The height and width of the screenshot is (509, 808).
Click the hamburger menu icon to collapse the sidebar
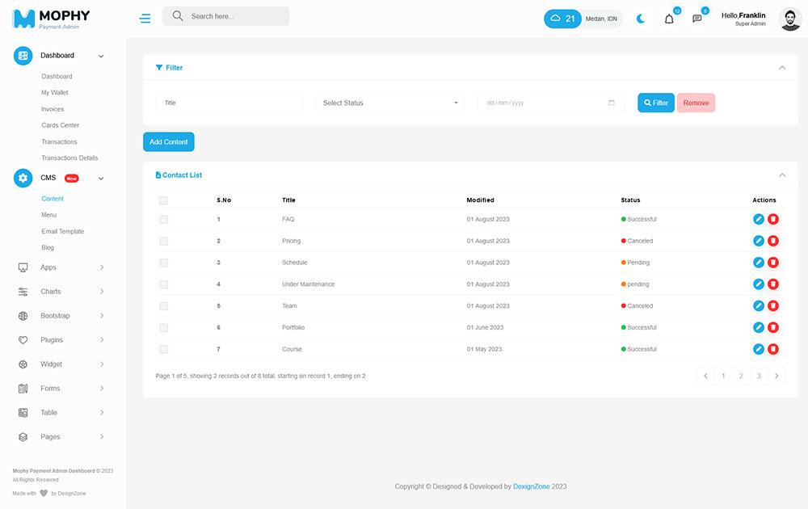pos(145,18)
